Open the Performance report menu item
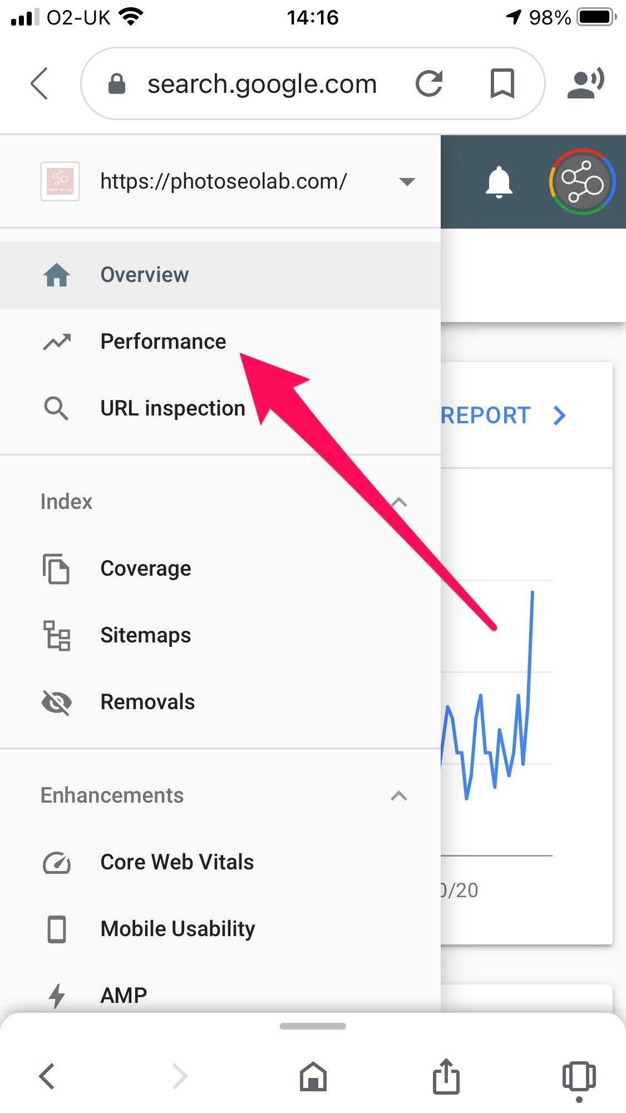 tap(220, 342)
